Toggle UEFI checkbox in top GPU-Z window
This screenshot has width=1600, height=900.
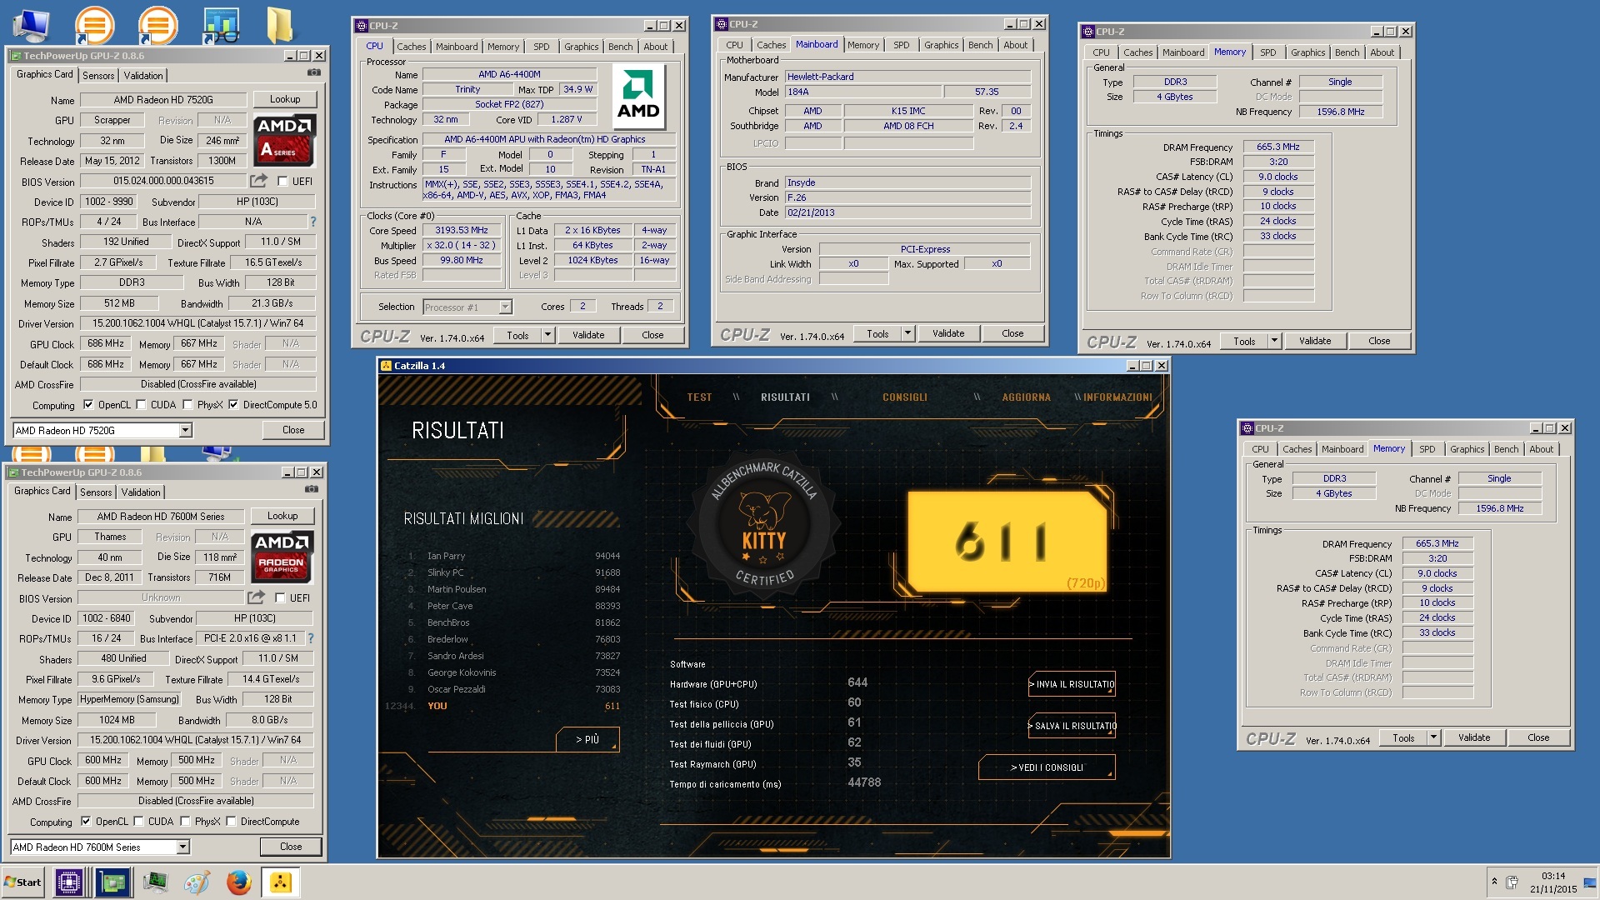tap(282, 181)
